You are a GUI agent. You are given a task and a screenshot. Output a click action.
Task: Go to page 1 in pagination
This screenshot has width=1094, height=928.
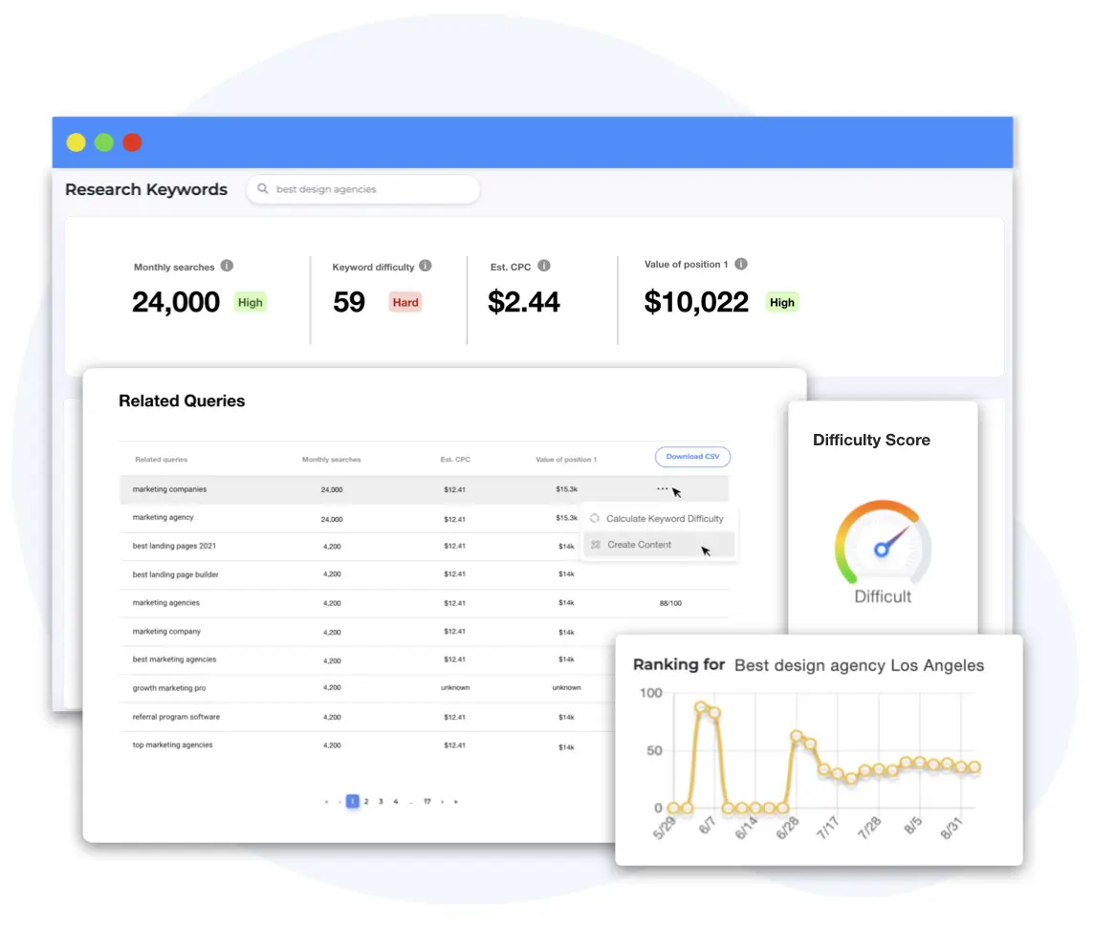tap(352, 801)
